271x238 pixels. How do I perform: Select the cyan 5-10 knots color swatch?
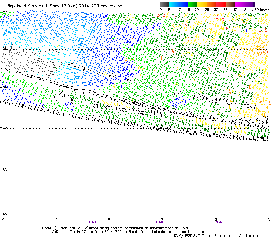174,4
